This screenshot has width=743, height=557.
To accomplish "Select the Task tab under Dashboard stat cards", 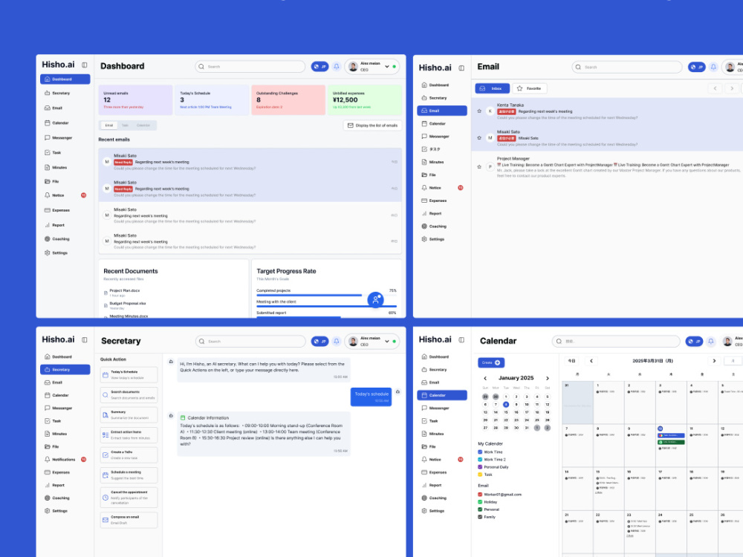I will click(125, 126).
